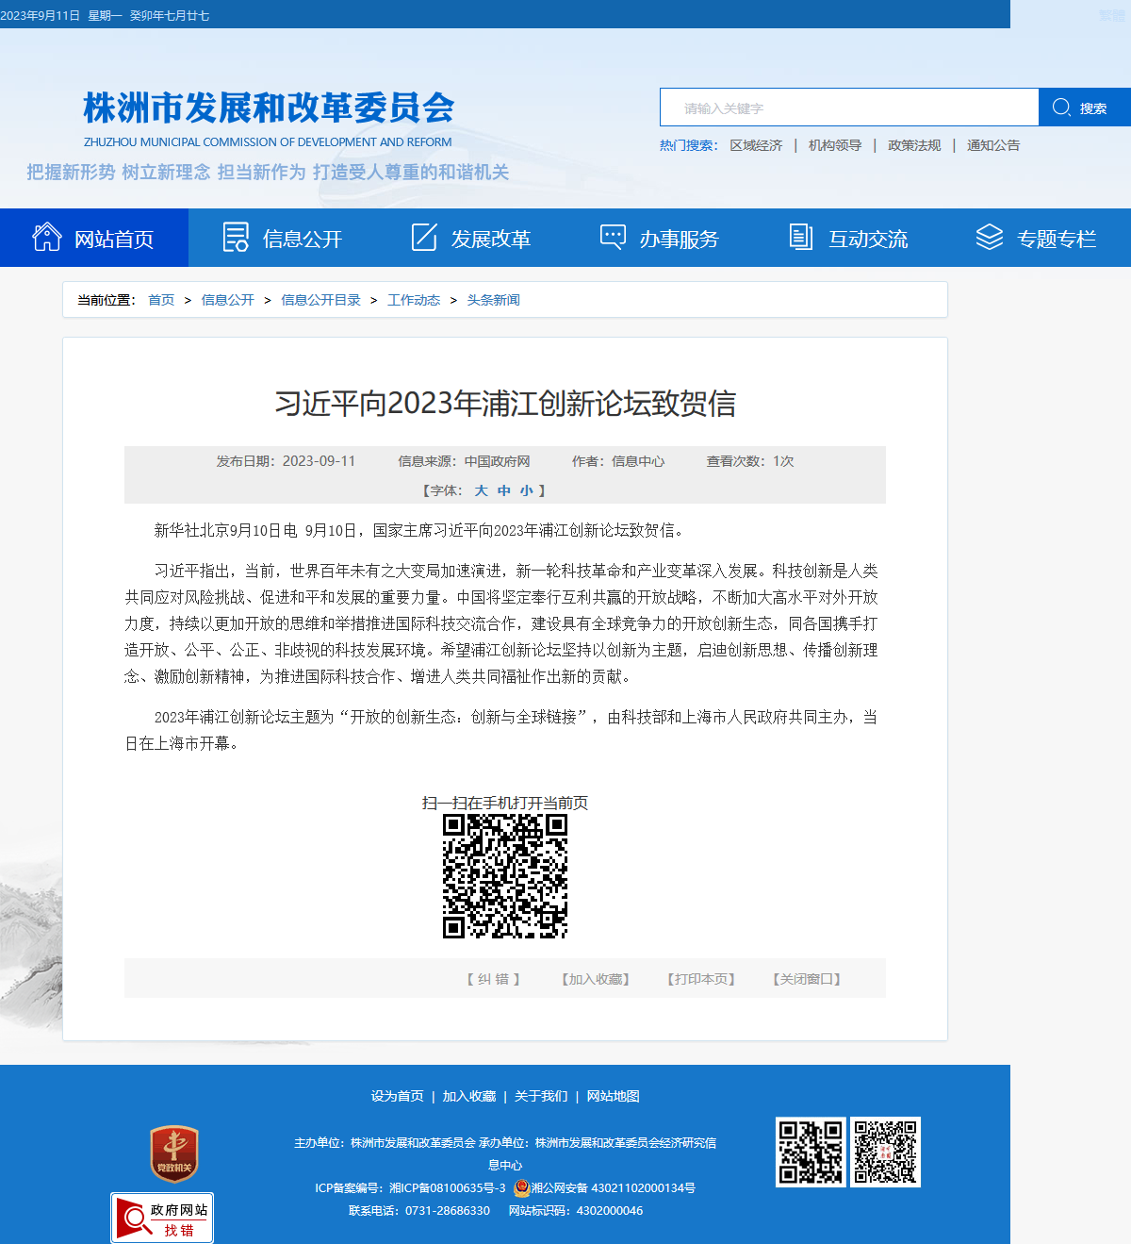
Task: Go to 工作动态 in the breadcrumb
Action: point(414,300)
